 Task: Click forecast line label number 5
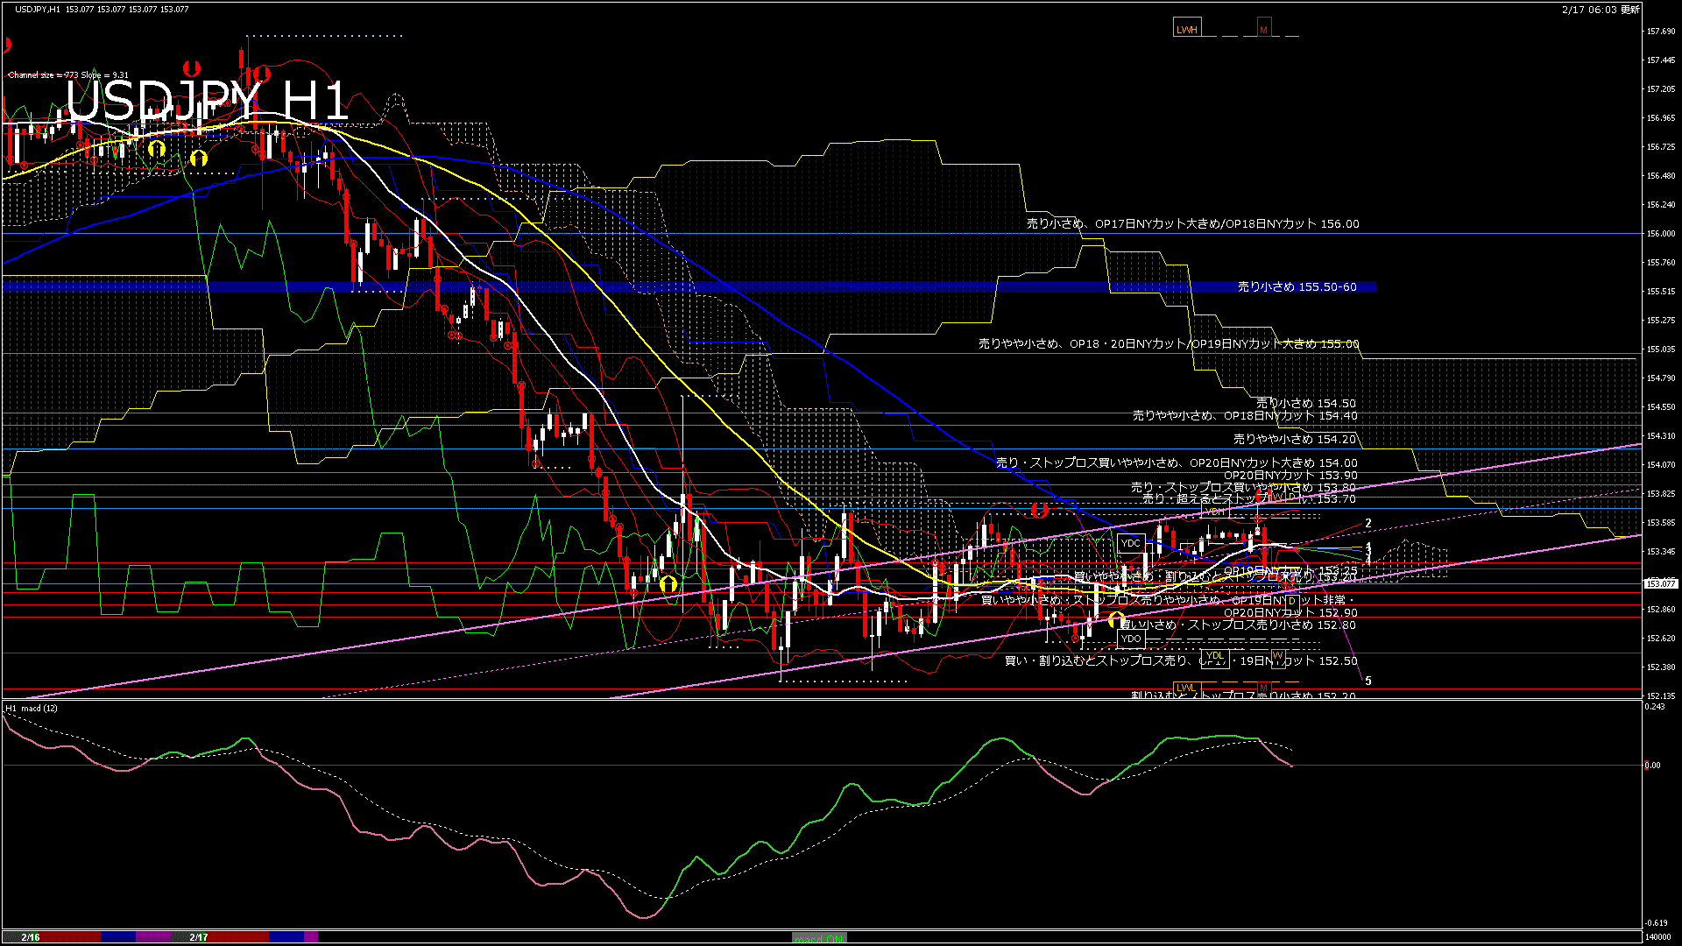[1368, 681]
